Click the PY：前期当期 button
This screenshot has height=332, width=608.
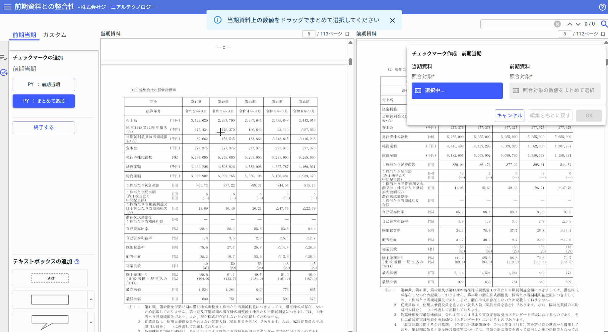(x=44, y=84)
